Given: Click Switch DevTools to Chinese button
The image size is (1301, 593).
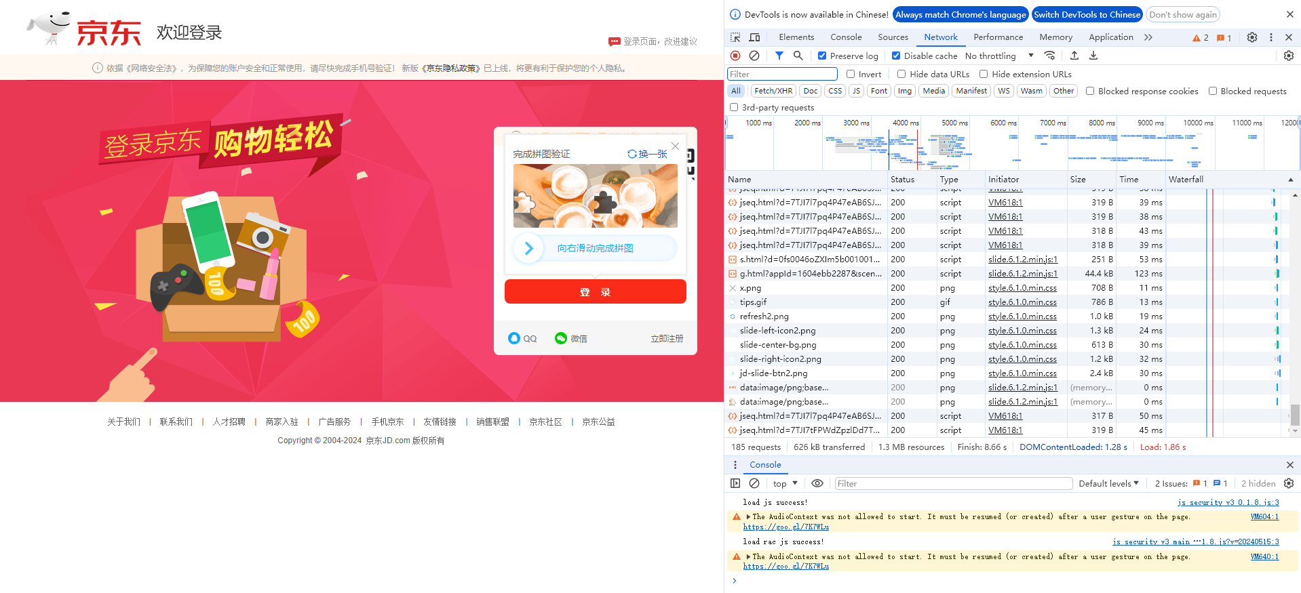Looking at the screenshot, I should click(x=1087, y=14).
